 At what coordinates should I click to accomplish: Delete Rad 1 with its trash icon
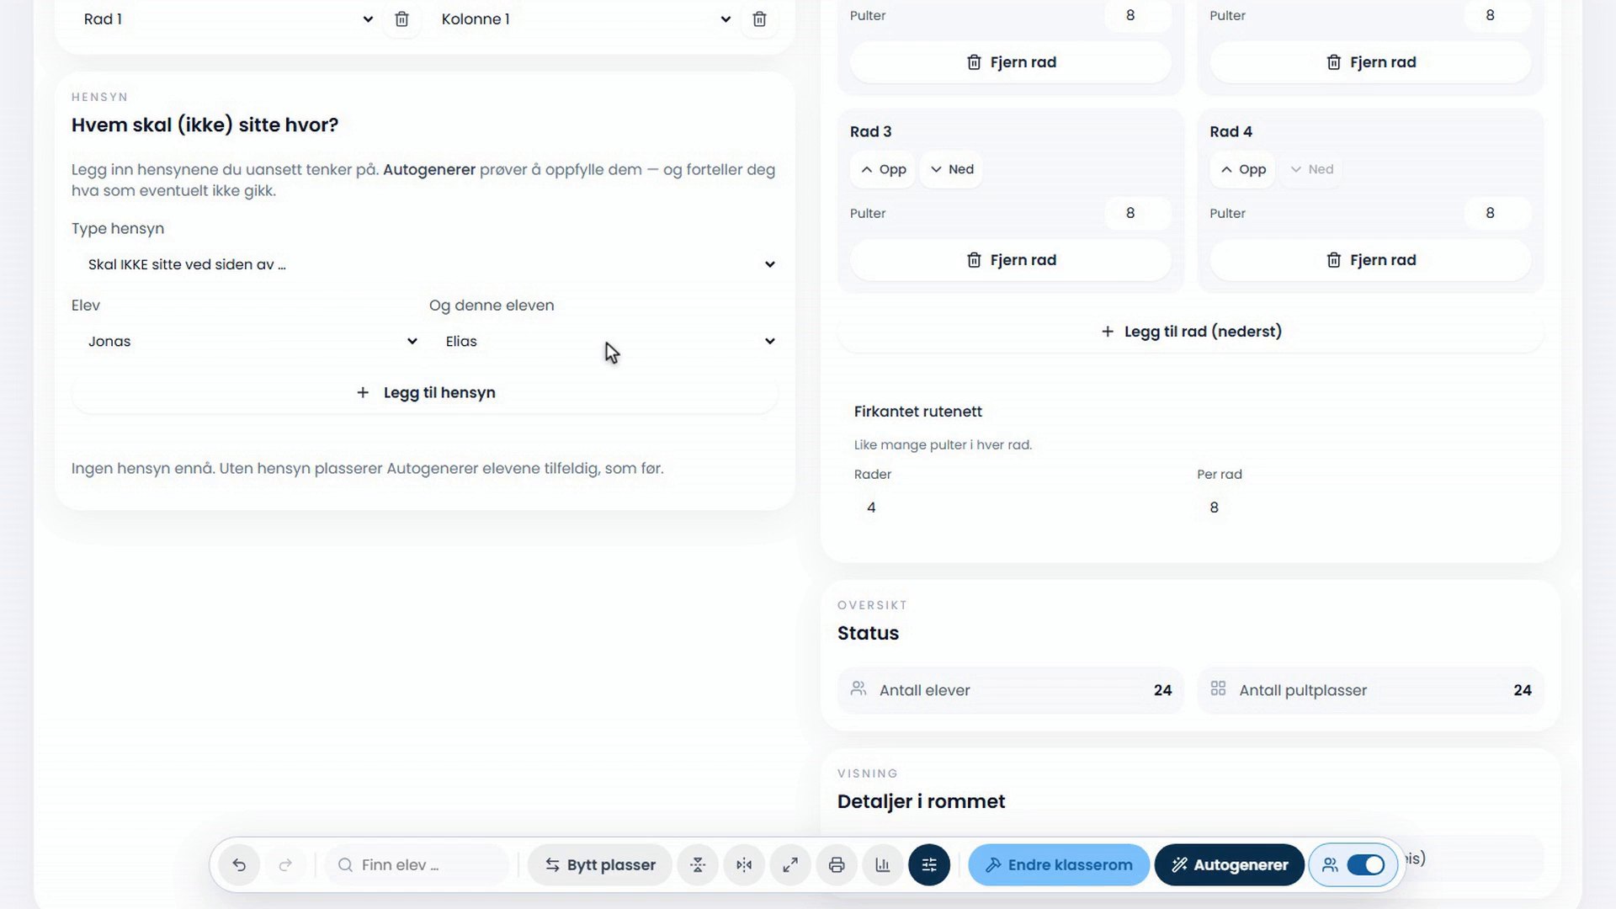tap(401, 19)
